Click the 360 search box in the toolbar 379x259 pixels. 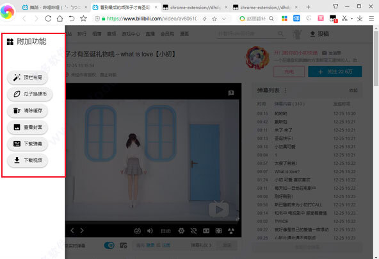click(x=257, y=19)
